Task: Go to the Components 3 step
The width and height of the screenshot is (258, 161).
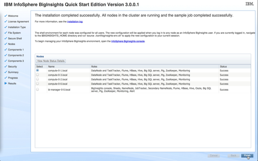Action: pyautogui.click(x=16, y=61)
